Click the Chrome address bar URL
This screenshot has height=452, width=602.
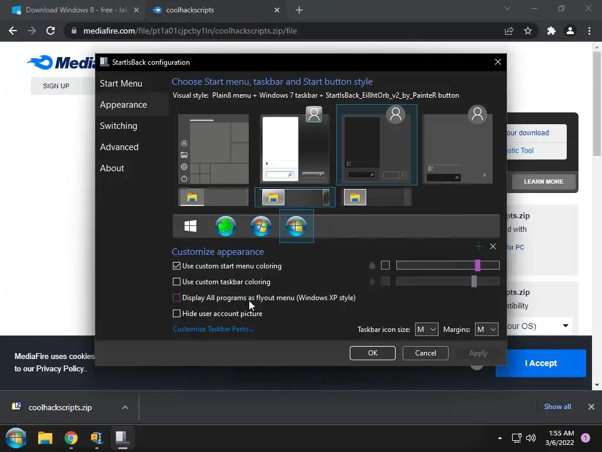click(190, 31)
